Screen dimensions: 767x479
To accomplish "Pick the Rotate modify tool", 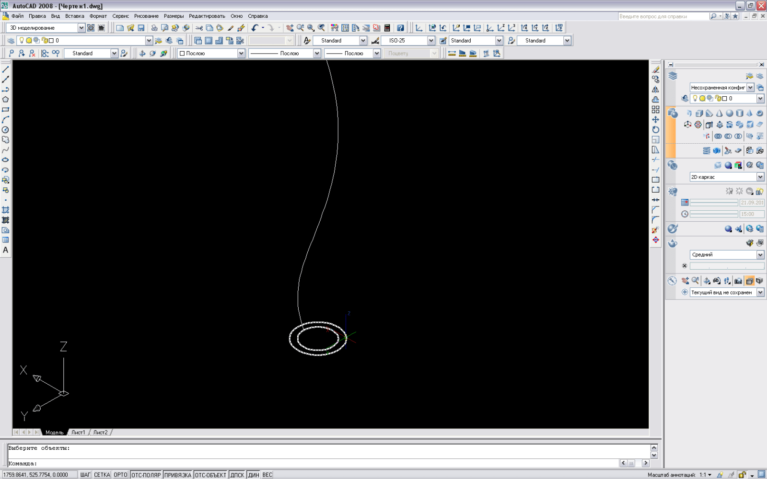I will [x=655, y=130].
